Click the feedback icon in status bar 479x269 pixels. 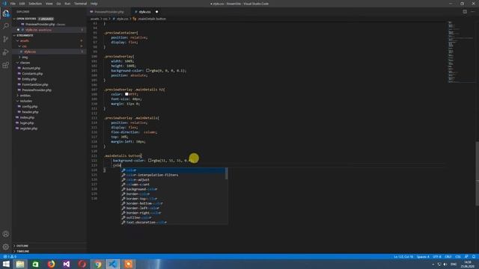[466, 257]
